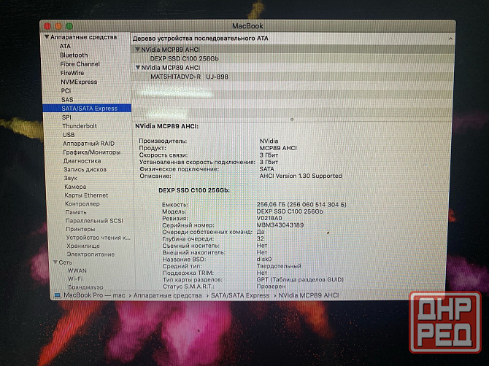Click GPT (Таблица разделов GUID) value
The height and width of the screenshot is (366, 489).
(x=300, y=279)
